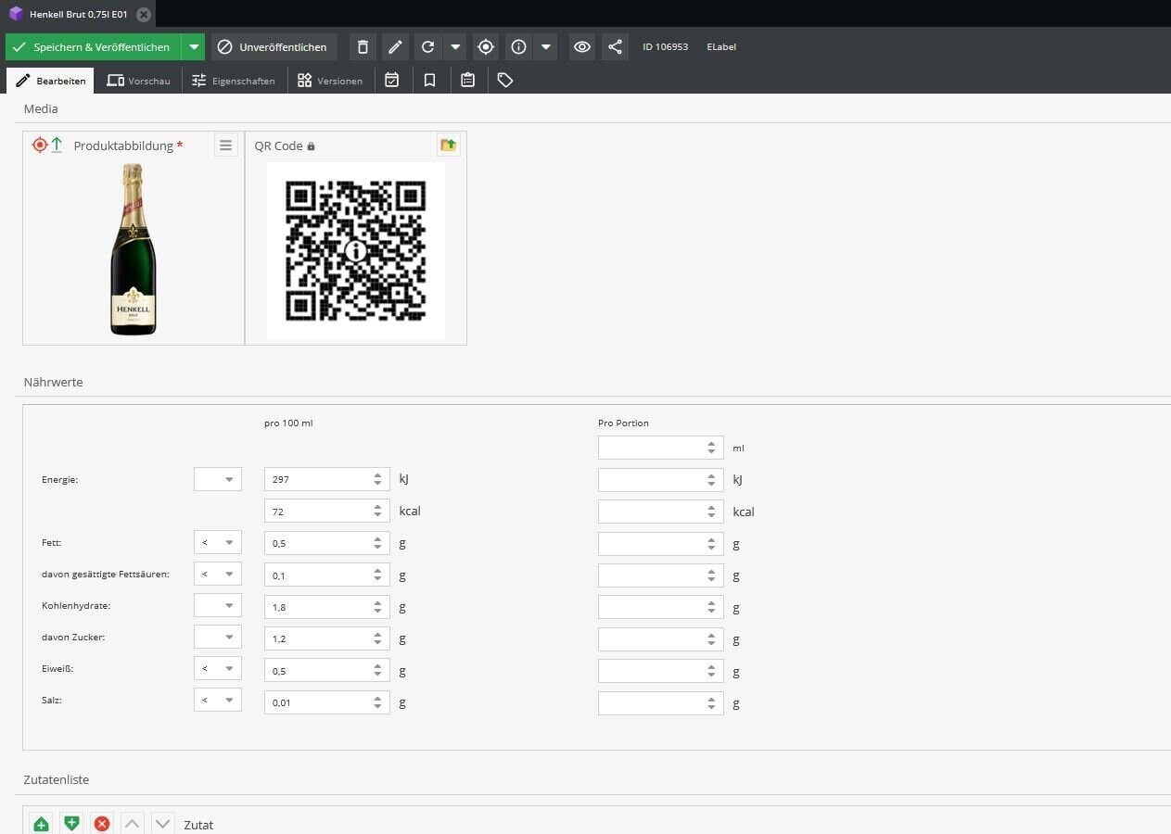Click the Unveröffentlichen button
This screenshot has height=834, width=1171.
tap(274, 47)
